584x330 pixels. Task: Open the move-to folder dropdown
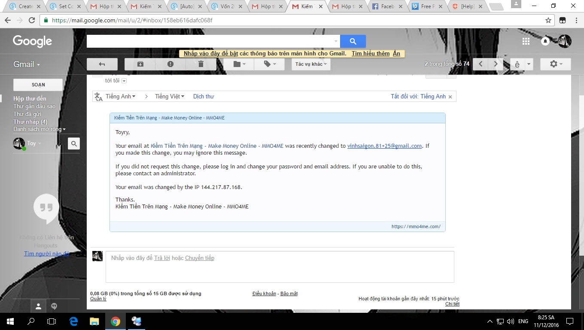(x=239, y=64)
